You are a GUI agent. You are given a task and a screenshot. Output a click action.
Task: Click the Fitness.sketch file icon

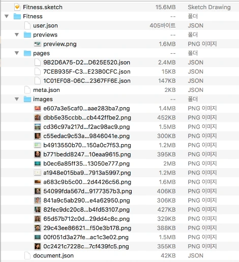pos(17,7)
